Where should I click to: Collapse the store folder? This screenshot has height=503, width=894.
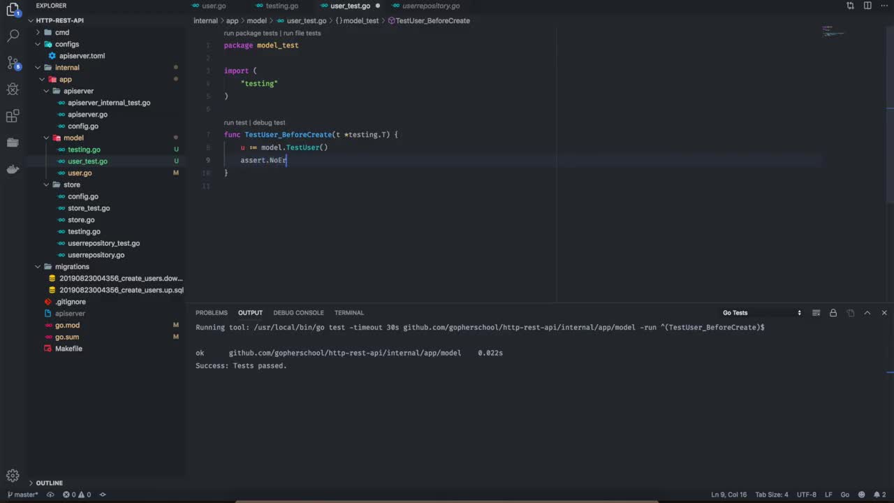[x=72, y=184]
